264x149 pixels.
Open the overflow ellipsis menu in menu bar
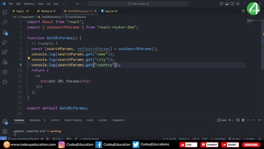[x=64, y=4]
